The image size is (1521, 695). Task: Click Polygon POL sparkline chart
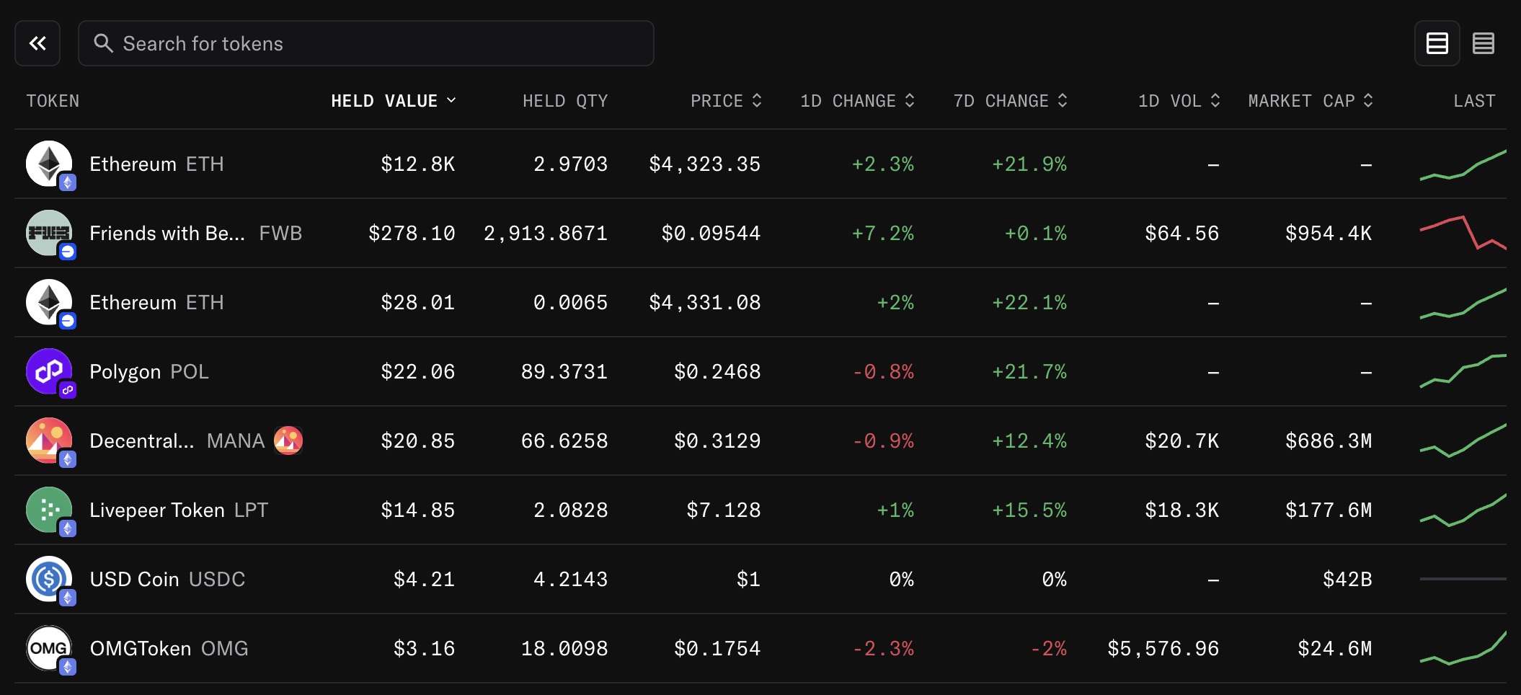tap(1463, 371)
